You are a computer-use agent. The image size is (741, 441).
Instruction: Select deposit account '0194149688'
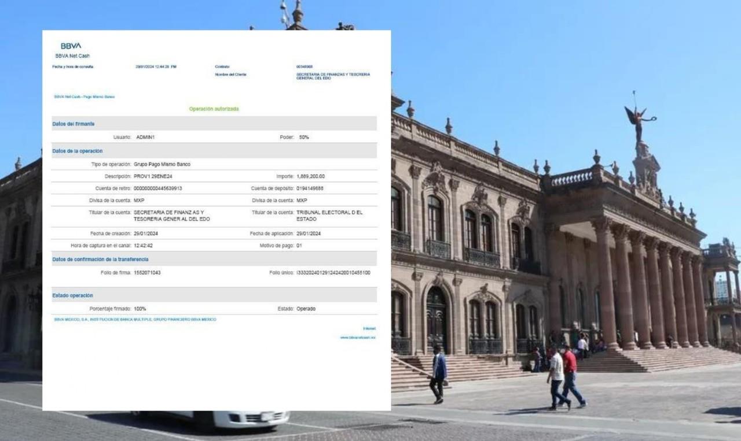(310, 188)
